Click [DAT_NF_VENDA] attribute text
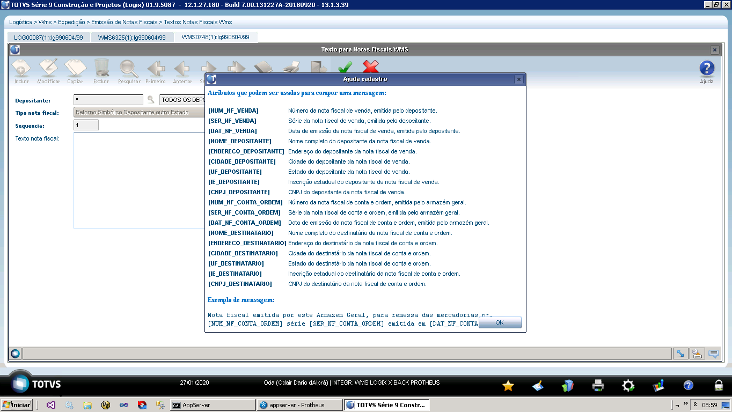Screen dimensions: 732x412 (x=232, y=131)
